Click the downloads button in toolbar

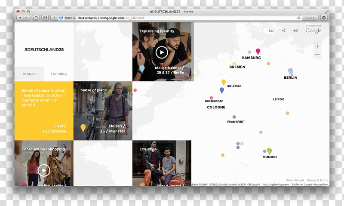tap(324, 18)
